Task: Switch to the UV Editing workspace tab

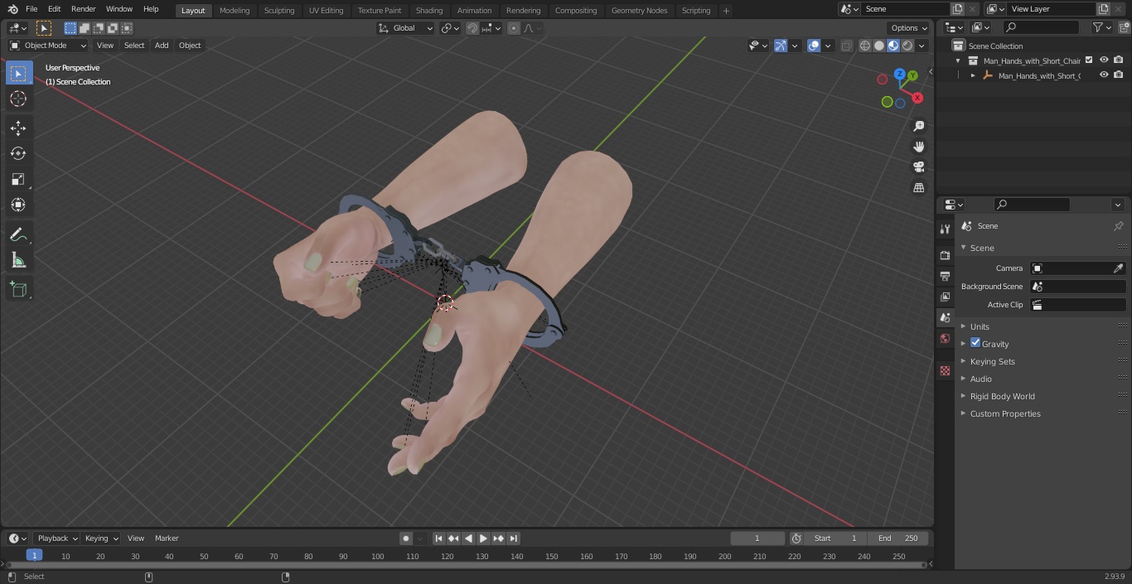Action: pos(326,10)
